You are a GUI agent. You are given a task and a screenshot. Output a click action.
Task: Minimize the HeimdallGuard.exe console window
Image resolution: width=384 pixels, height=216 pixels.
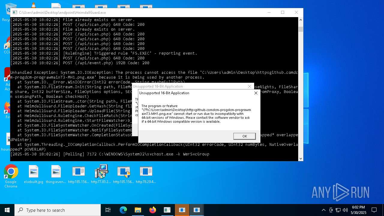point(269,12)
